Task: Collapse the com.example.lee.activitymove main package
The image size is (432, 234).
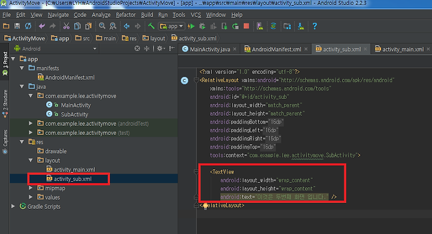Action: [x=31, y=96]
